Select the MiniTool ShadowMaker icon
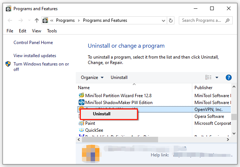This screenshot has height=167, width=240. click(x=82, y=102)
